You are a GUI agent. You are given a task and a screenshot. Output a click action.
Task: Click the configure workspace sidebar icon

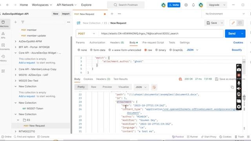3,71
